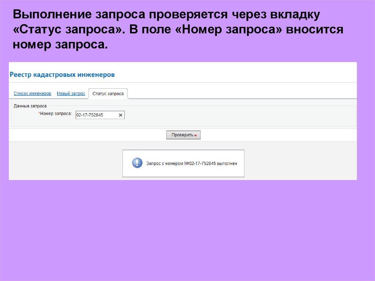Click the red asterisk required marker
Screen dimensions: 375x281
(39, 114)
